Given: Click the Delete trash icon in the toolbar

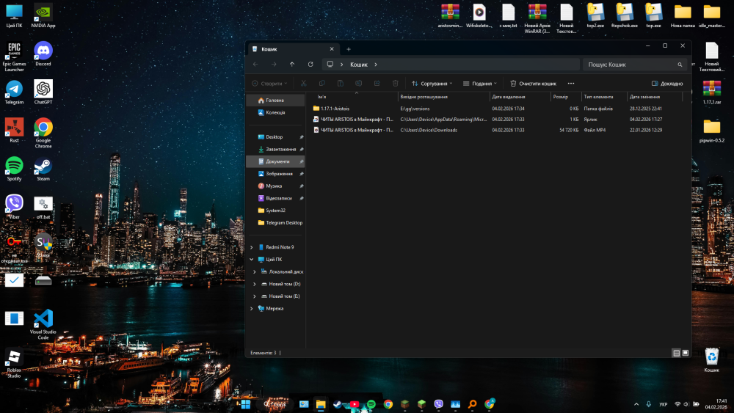Looking at the screenshot, I should (x=395, y=83).
